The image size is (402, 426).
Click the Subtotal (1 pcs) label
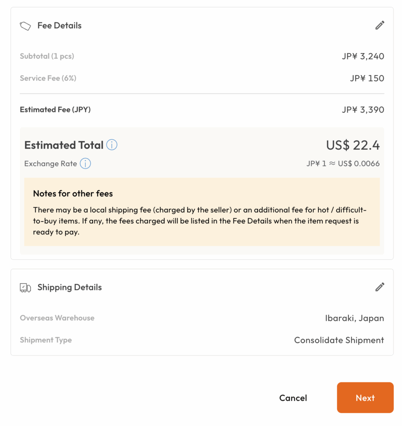47,56
